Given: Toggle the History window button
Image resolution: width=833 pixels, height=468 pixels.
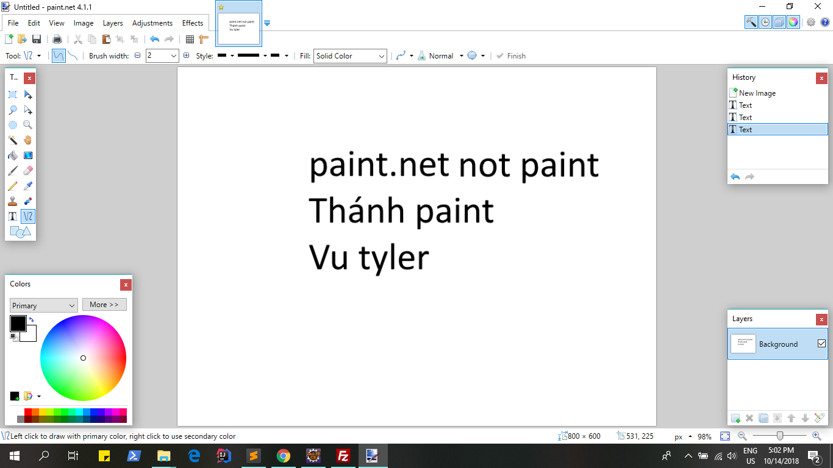Looking at the screenshot, I should 765,22.
